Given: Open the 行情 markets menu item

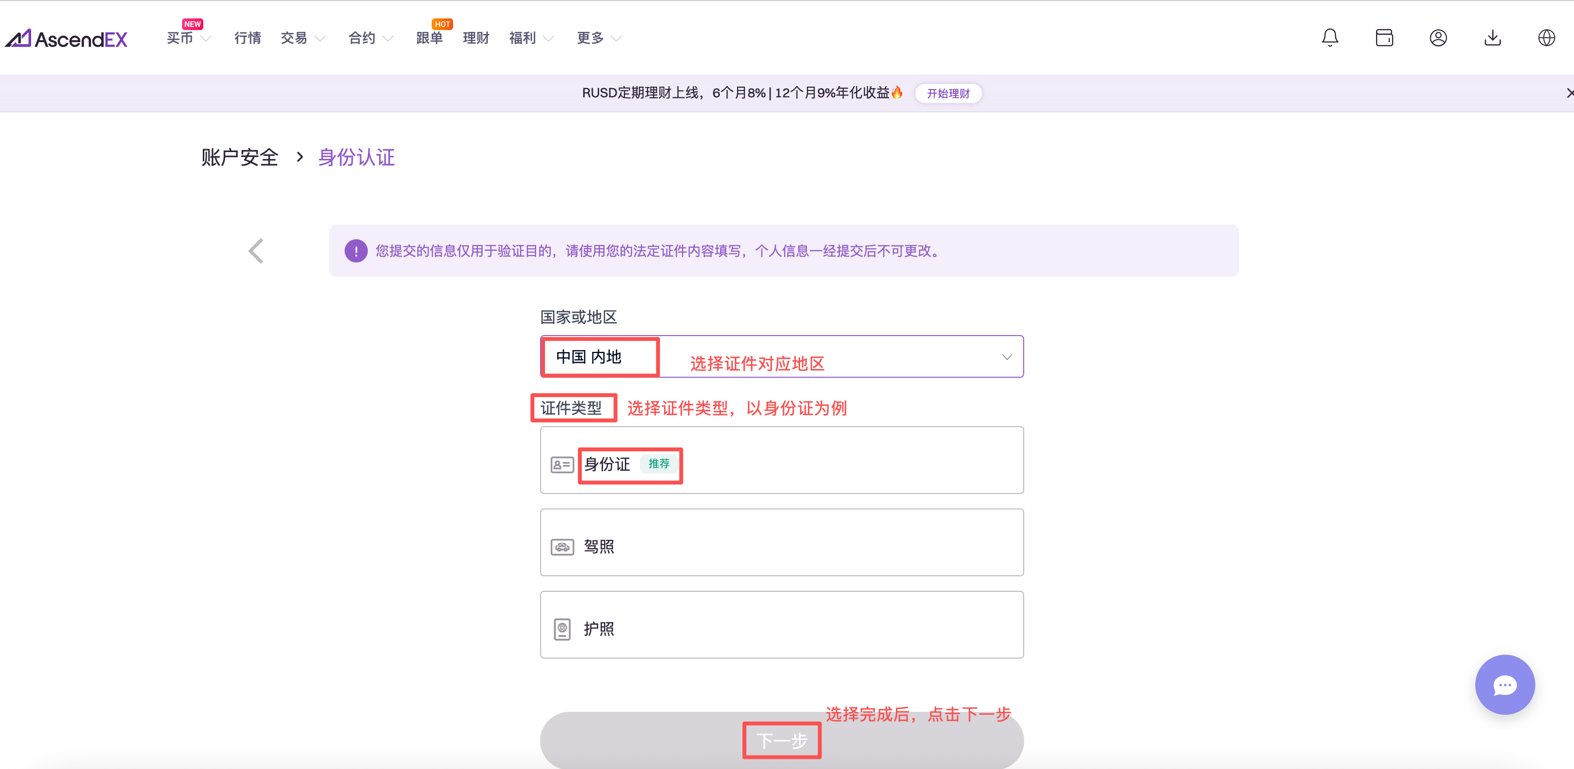Looking at the screenshot, I should (x=247, y=39).
